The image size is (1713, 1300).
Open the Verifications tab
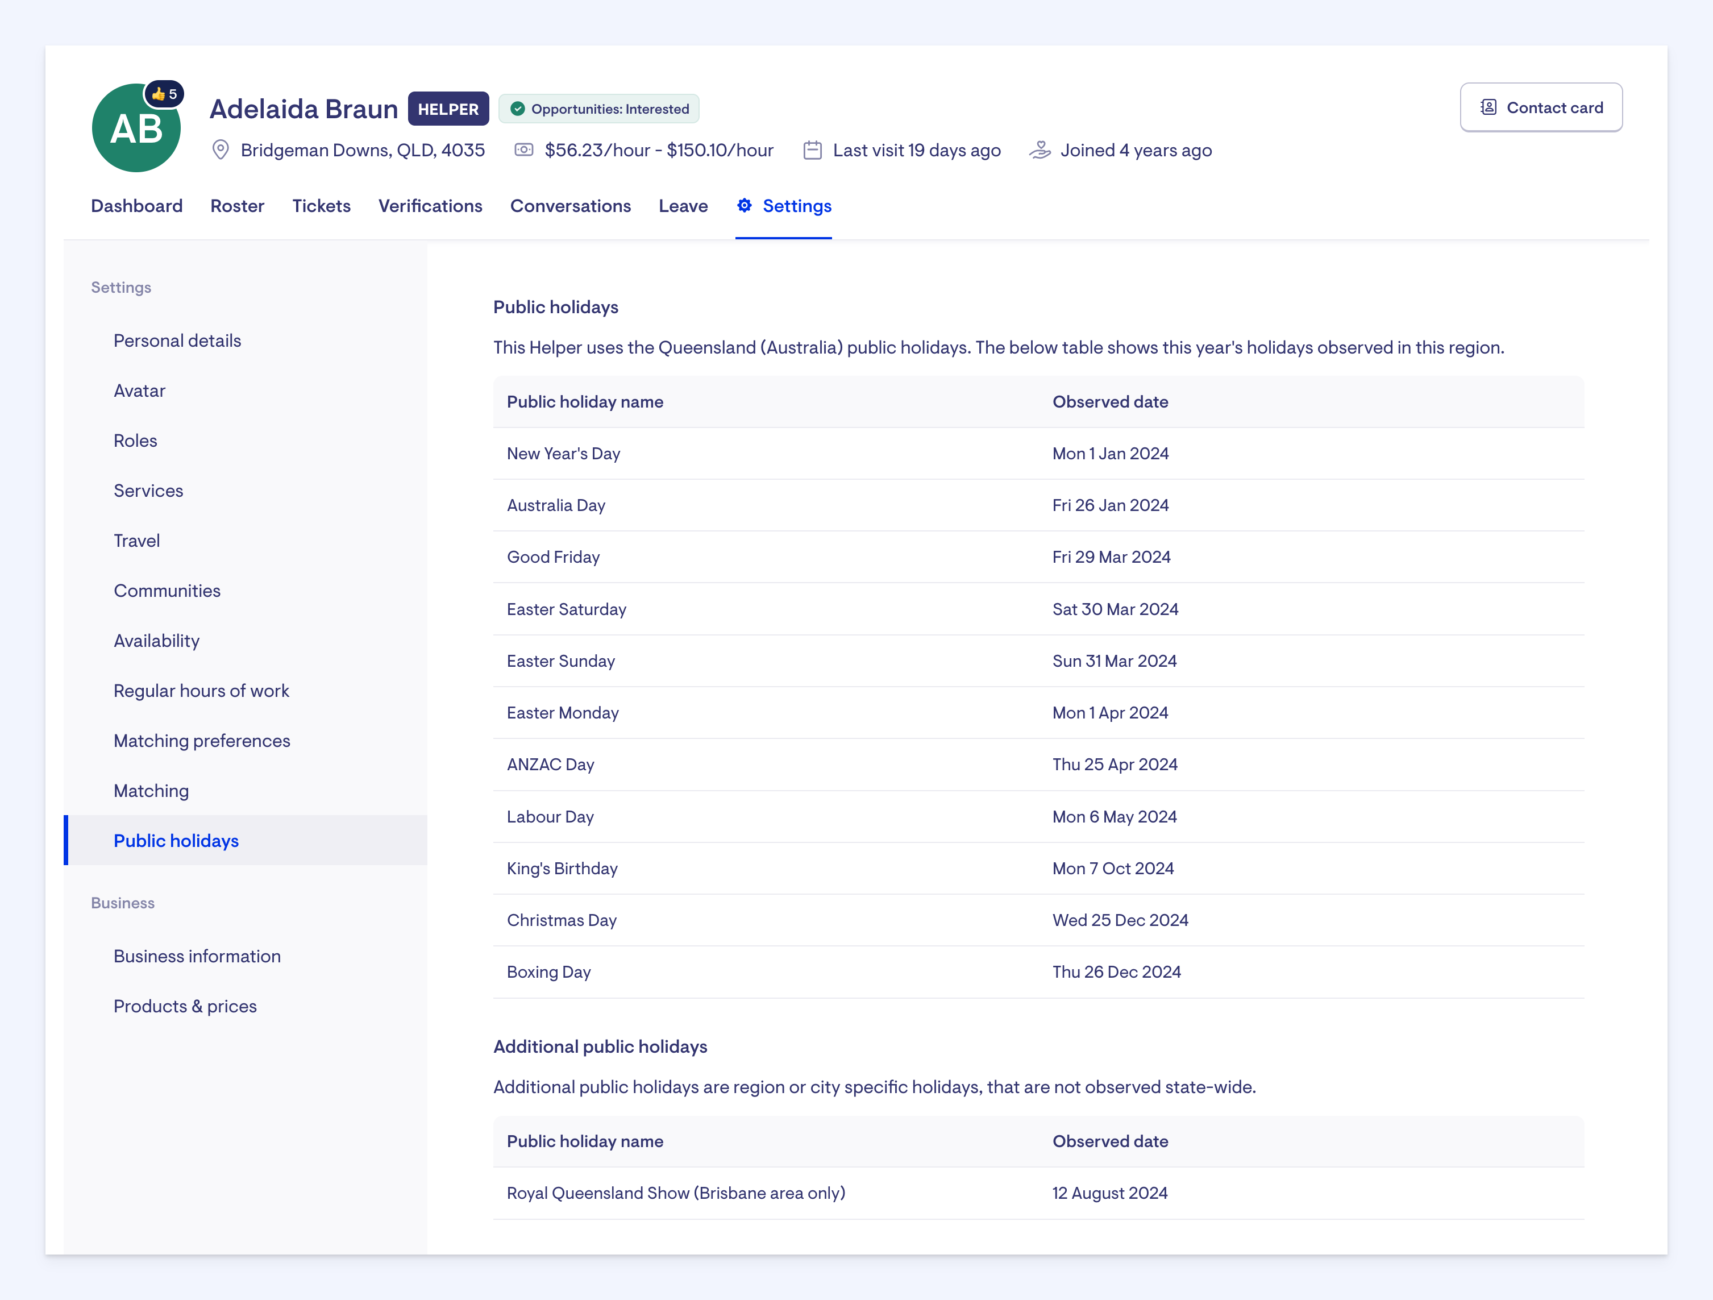pos(430,206)
